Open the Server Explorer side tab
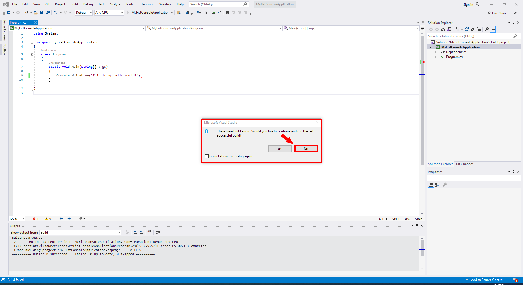The image size is (523, 285). click(4, 30)
